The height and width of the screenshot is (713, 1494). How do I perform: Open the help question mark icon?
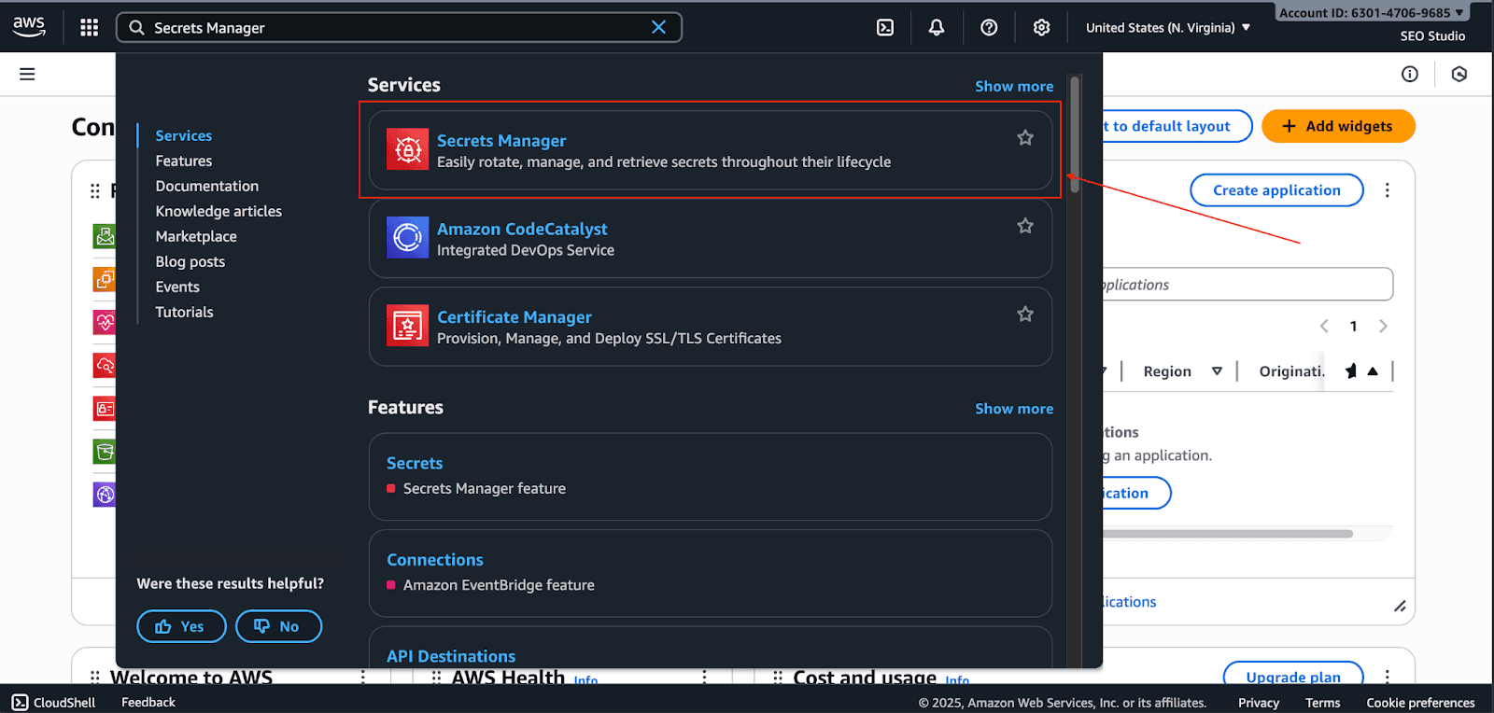(989, 27)
